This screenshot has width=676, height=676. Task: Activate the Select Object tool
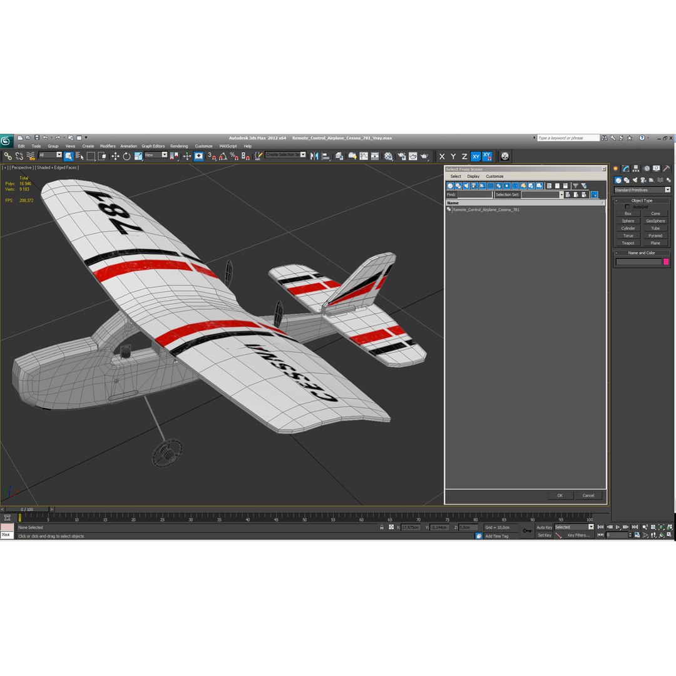(68, 156)
